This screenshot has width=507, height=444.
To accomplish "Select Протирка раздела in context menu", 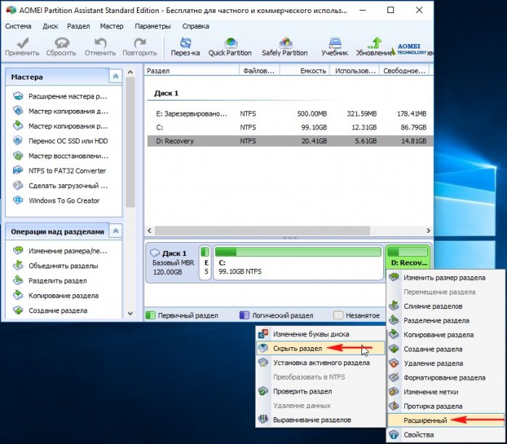I will click(x=445, y=406).
